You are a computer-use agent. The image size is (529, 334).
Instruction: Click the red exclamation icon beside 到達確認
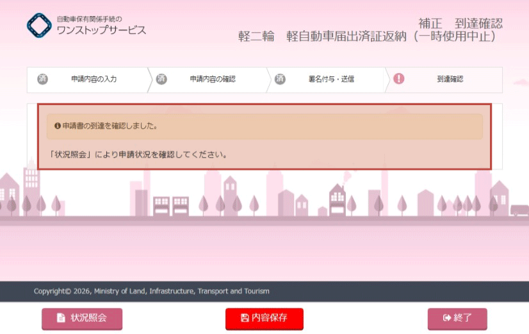point(399,79)
